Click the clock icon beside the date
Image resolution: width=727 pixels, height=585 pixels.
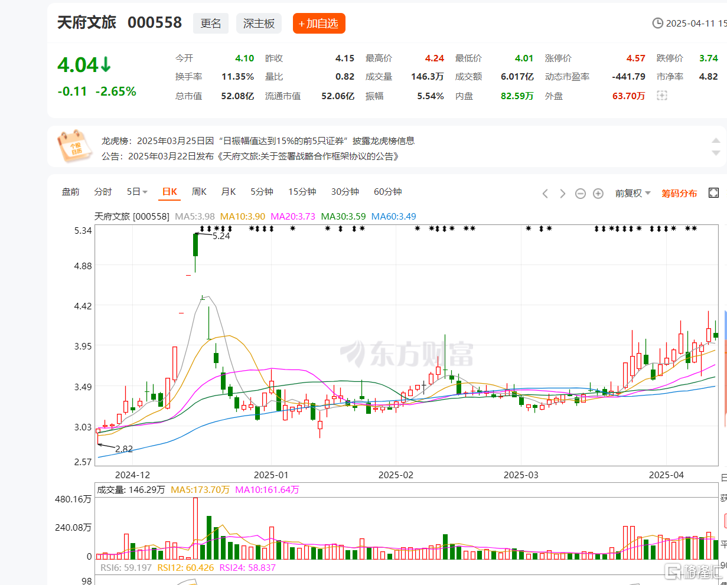point(657,24)
